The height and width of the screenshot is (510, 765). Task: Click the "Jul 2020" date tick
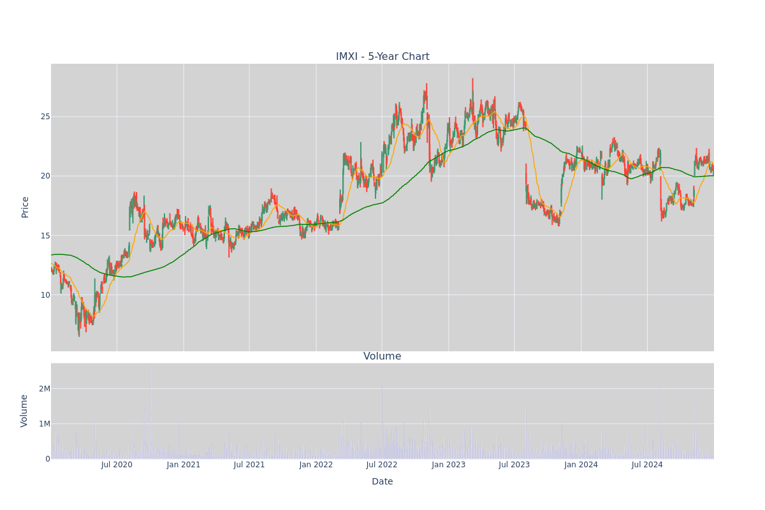[117, 465]
